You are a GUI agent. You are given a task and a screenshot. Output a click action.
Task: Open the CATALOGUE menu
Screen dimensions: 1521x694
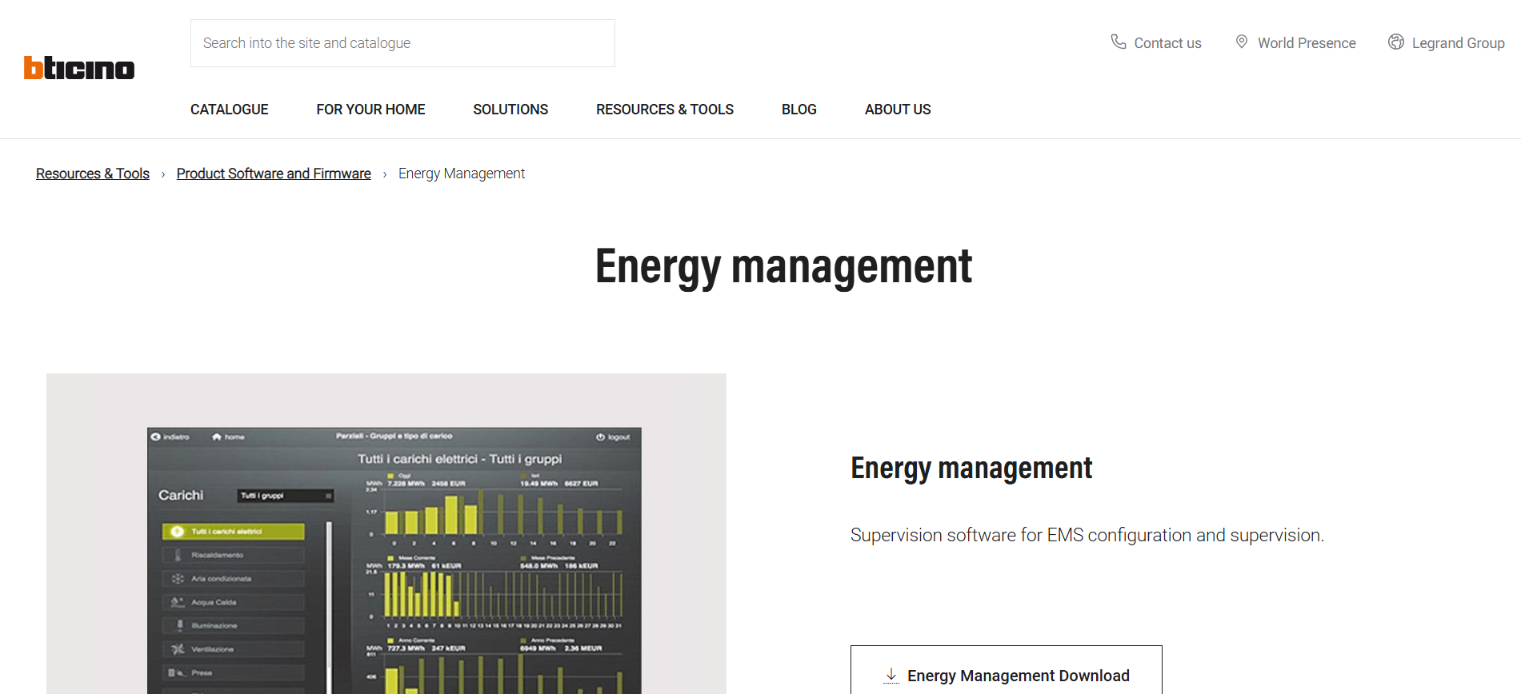(x=230, y=110)
